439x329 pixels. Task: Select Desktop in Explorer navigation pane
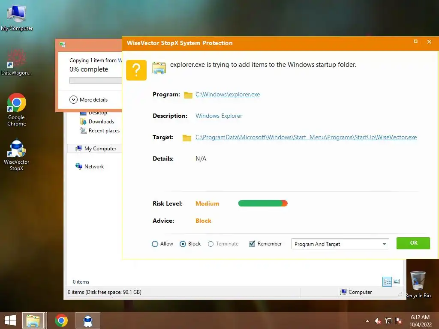[x=98, y=113]
